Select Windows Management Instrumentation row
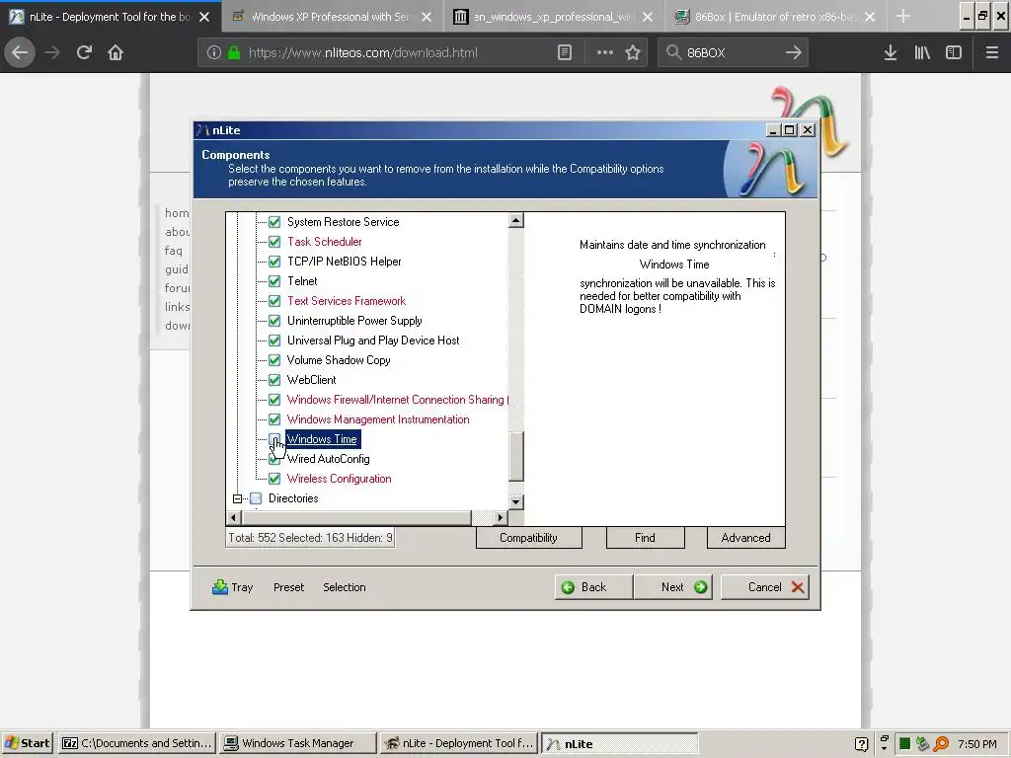Image resolution: width=1011 pixels, height=758 pixels. [378, 418]
